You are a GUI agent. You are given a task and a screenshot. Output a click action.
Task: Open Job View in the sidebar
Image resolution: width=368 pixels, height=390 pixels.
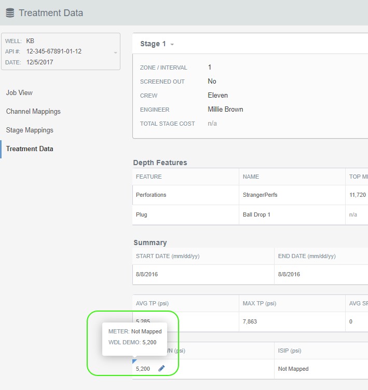point(19,92)
